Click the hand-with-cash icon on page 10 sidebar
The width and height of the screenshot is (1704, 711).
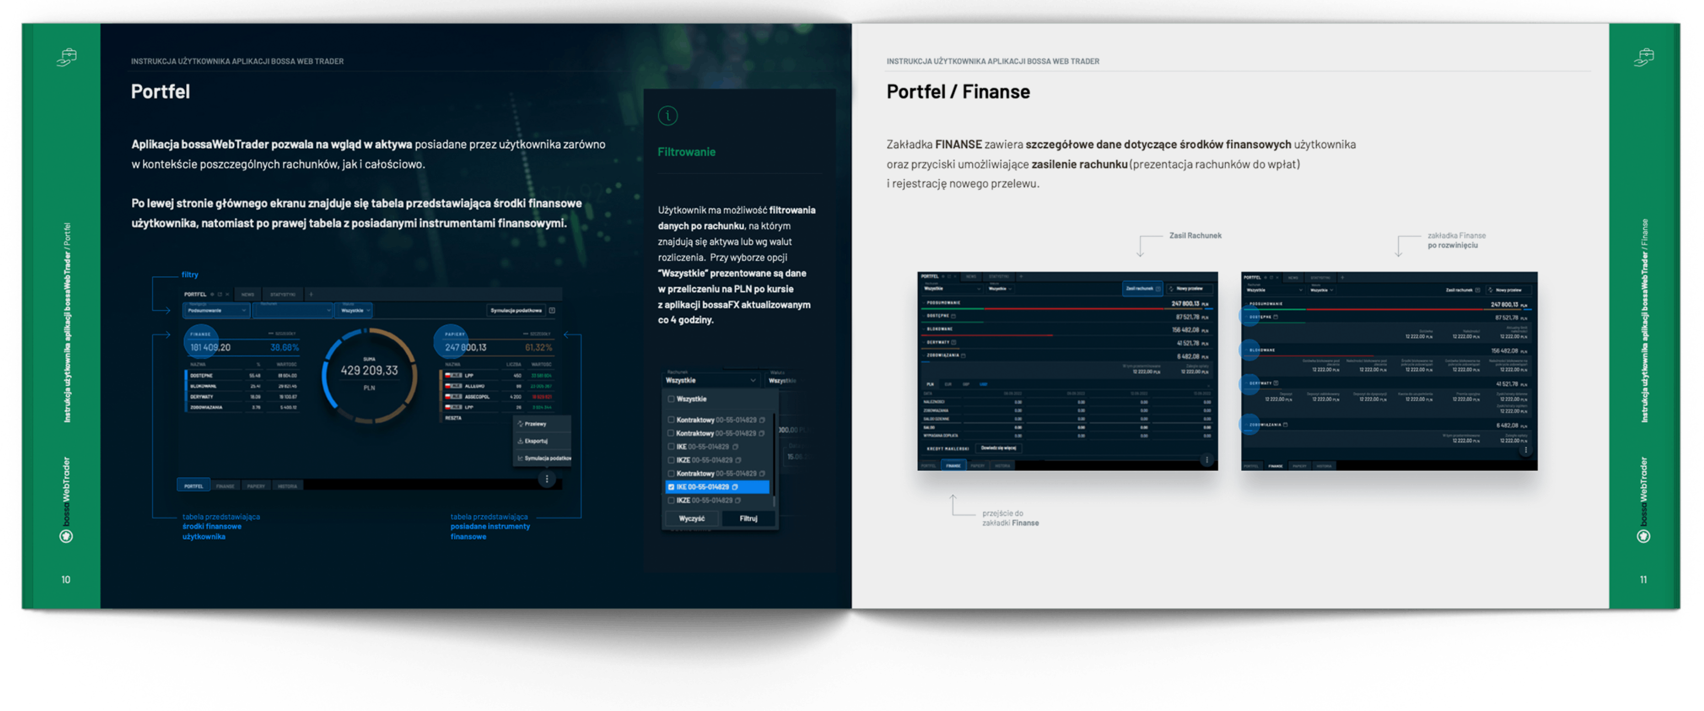pos(66,57)
